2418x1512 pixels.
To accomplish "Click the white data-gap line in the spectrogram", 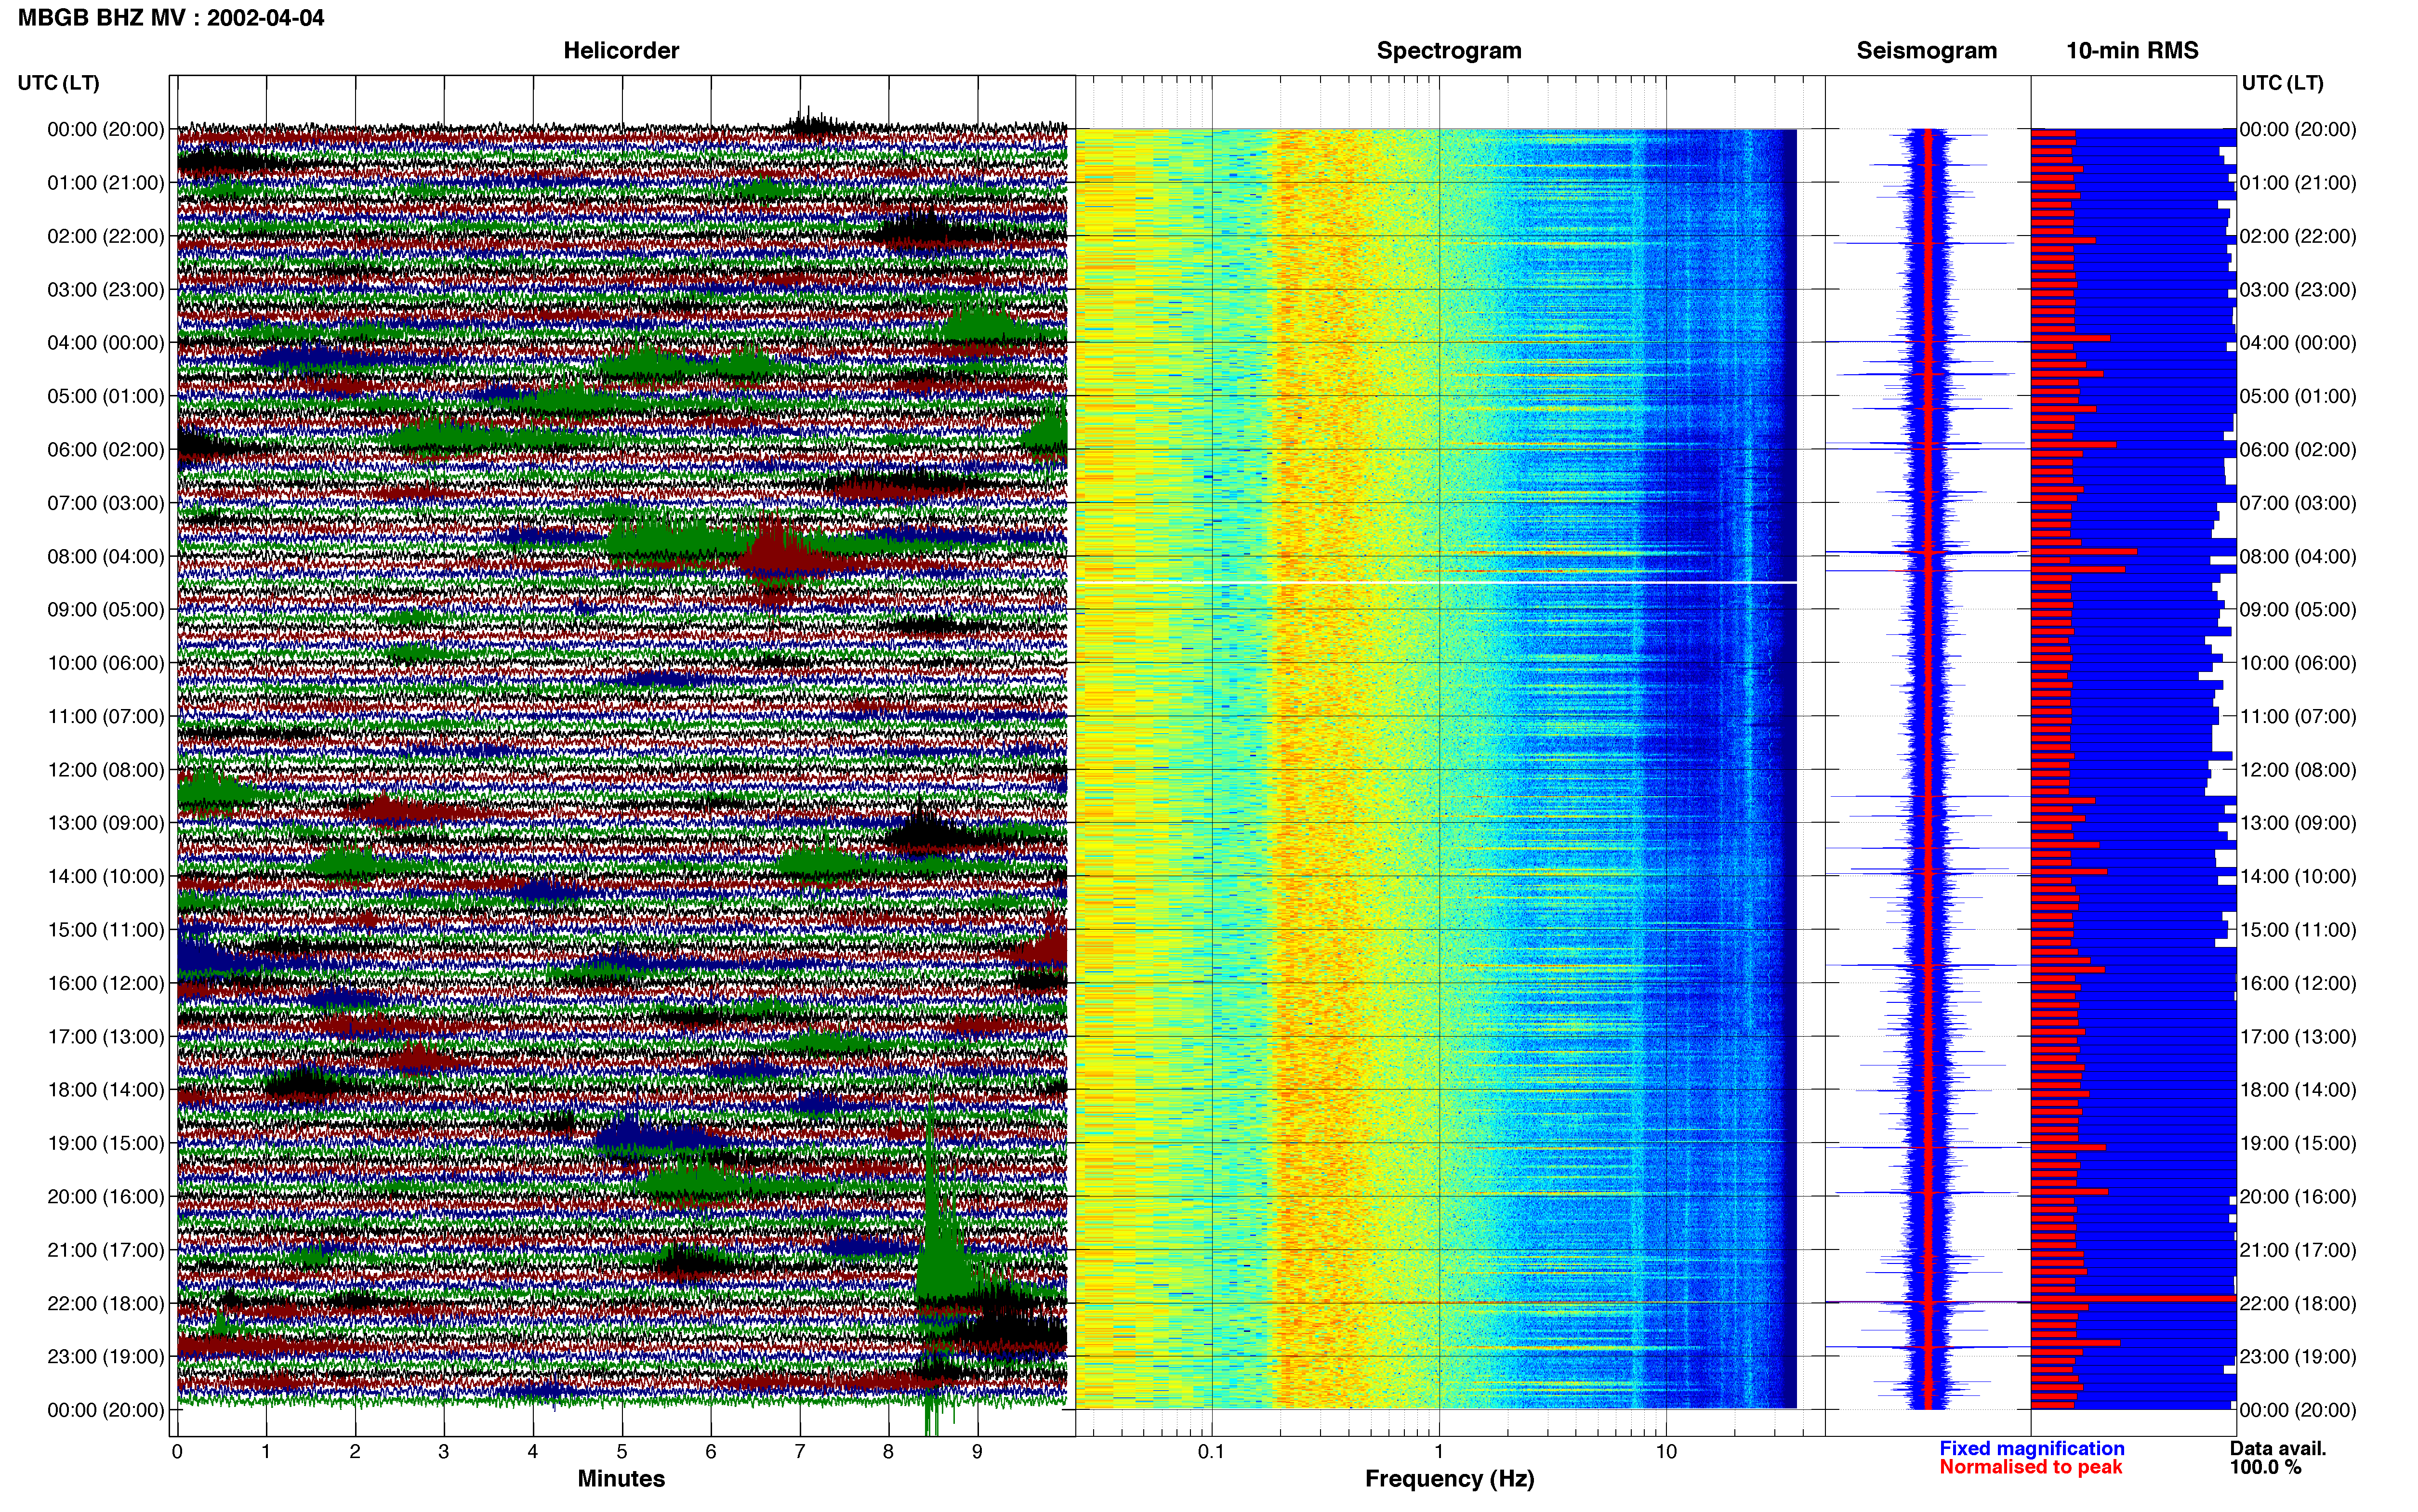I will pos(1436,582).
